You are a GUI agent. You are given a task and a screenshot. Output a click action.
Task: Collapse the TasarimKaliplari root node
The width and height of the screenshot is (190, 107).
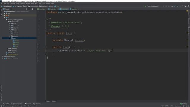(3, 11)
